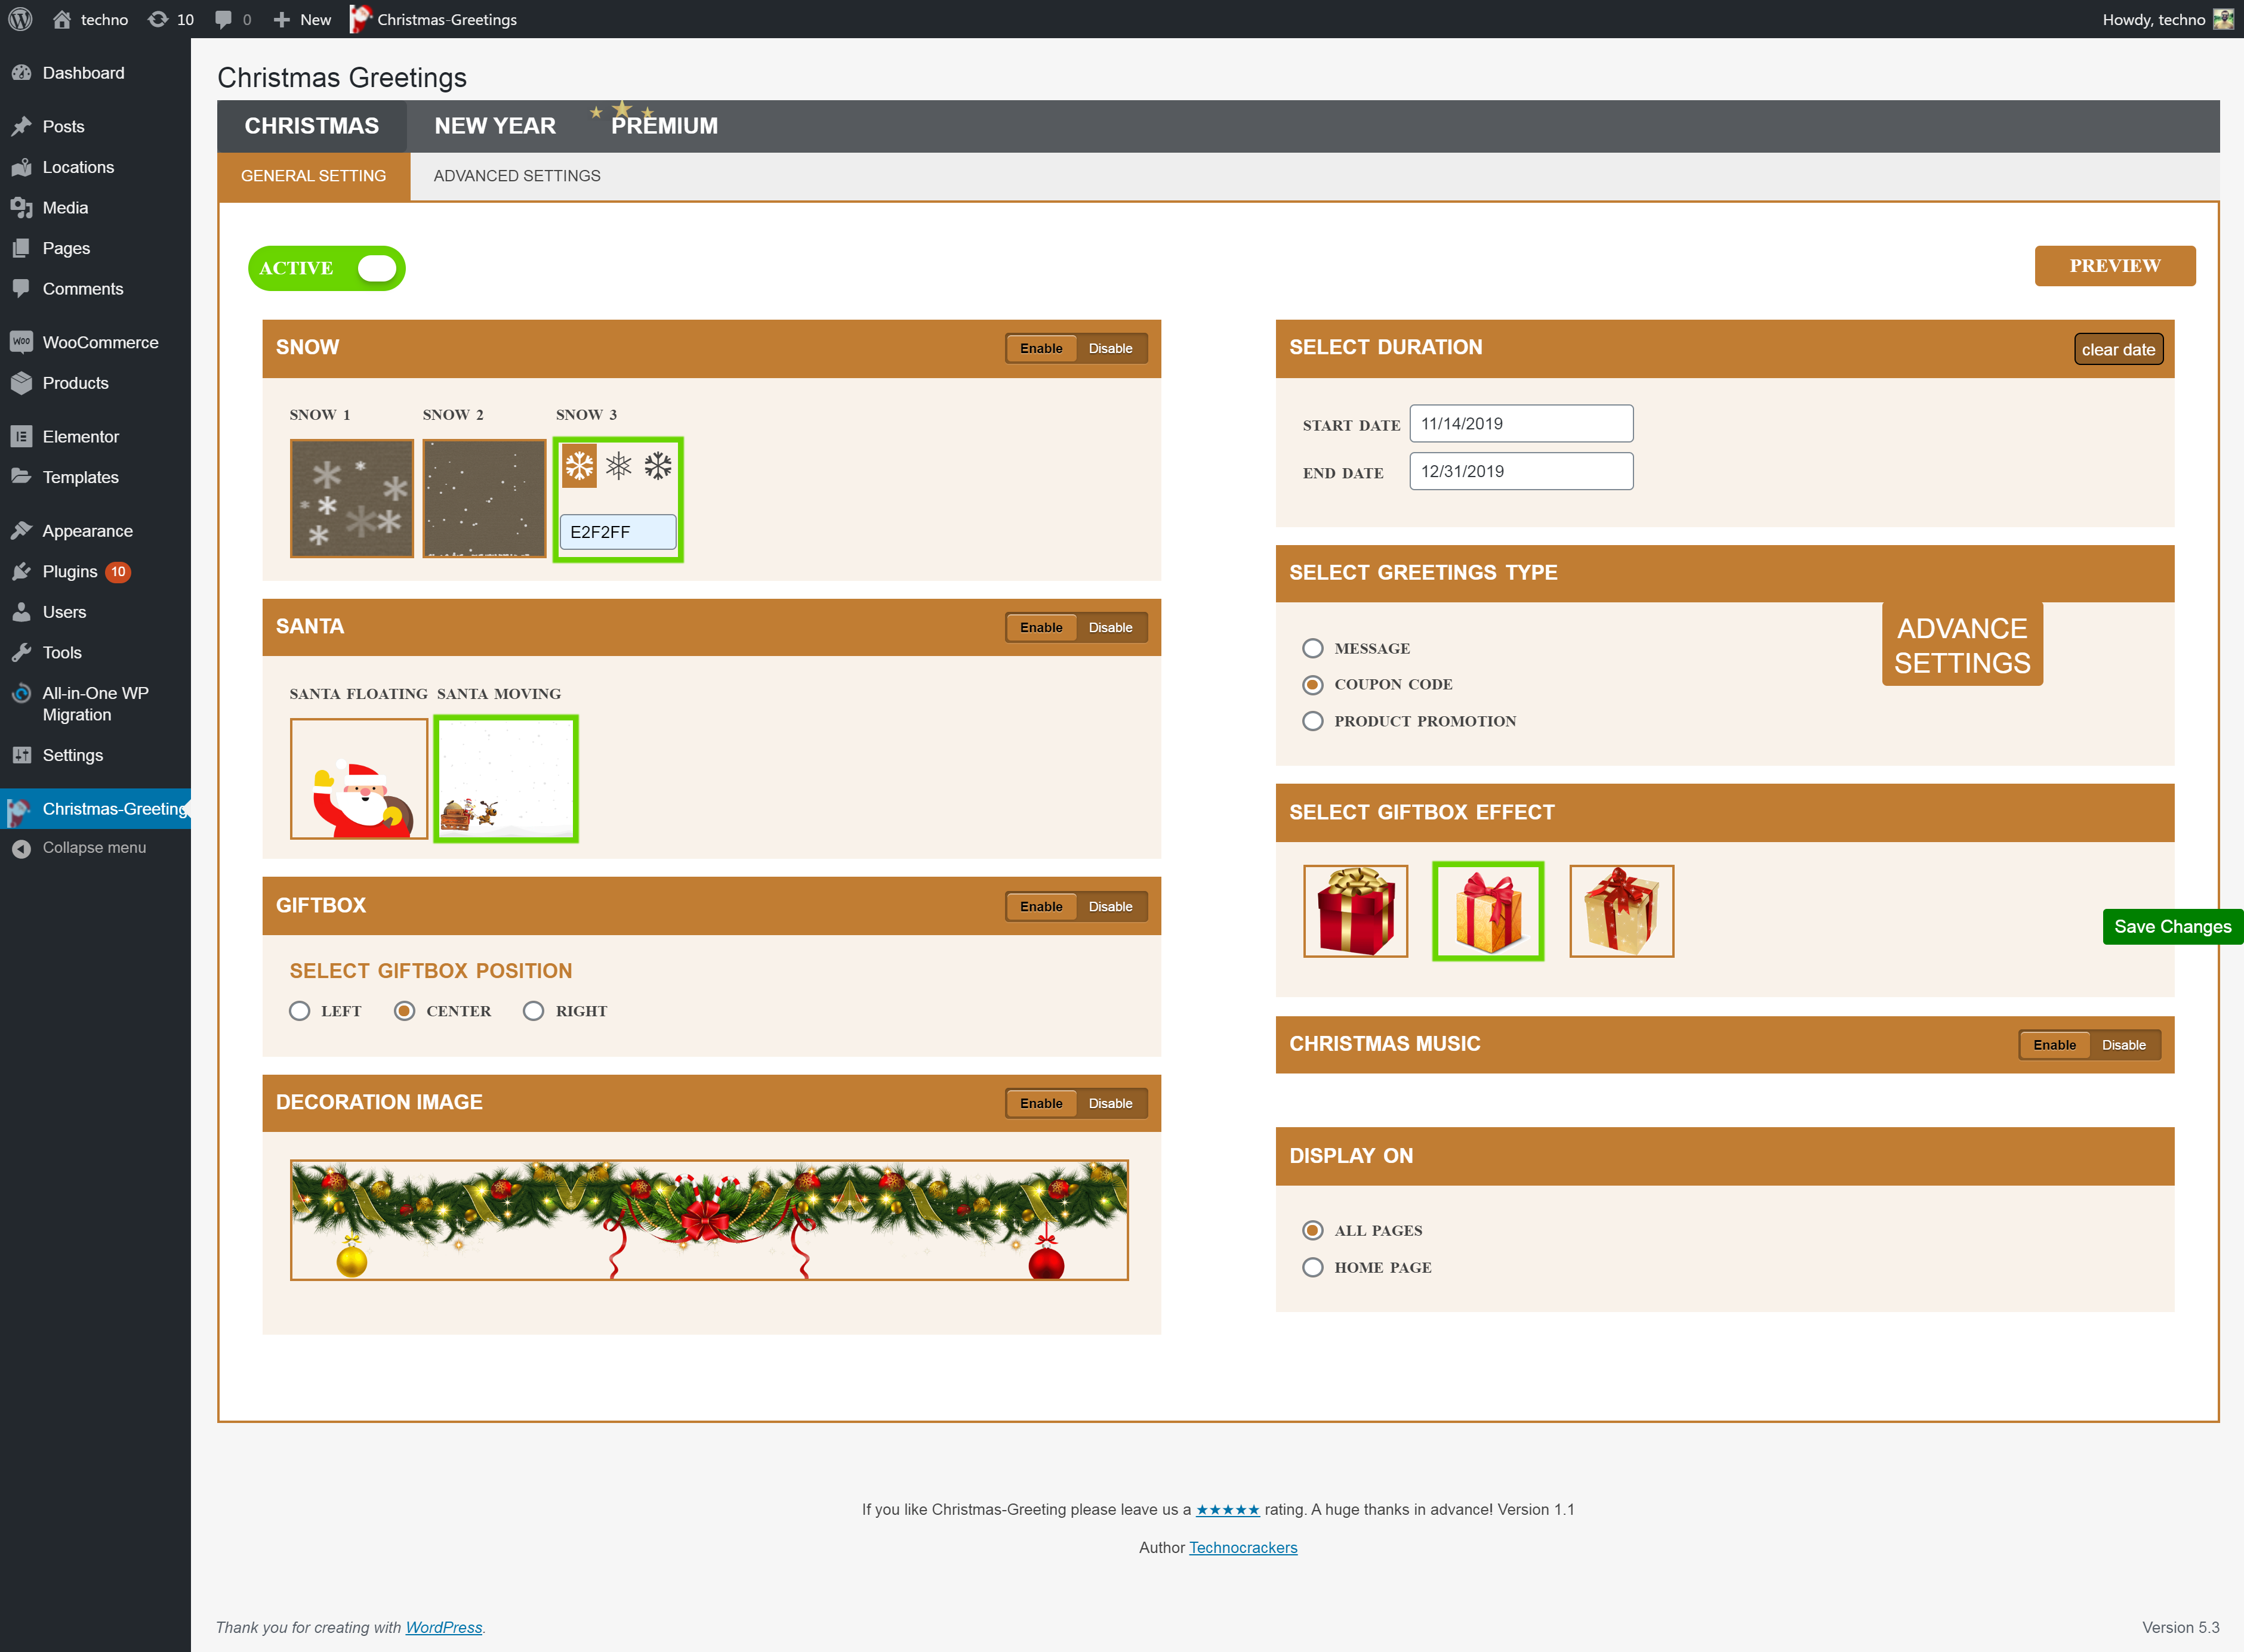Open the ADVANCE SETTINGS box
Image resolution: width=2244 pixels, height=1652 pixels.
click(x=1962, y=645)
